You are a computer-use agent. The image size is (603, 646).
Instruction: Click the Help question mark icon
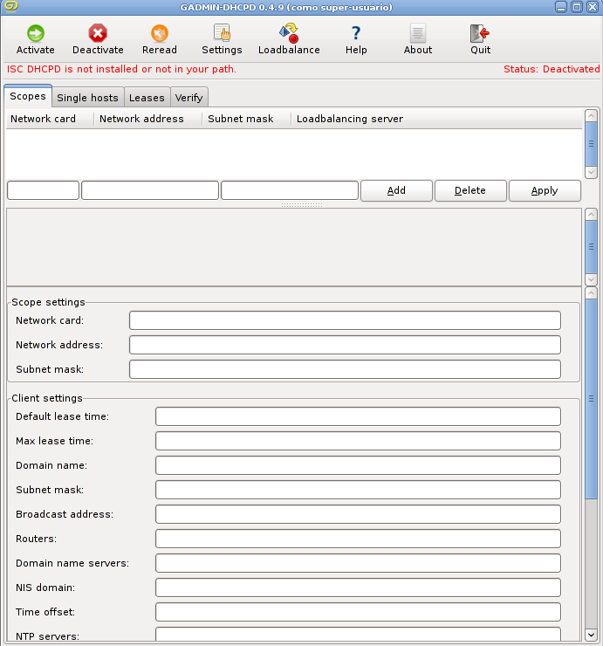tap(356, 33)
